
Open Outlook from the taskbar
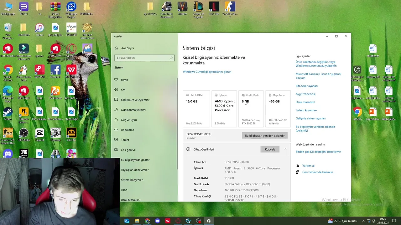click(x=127, y=221)
